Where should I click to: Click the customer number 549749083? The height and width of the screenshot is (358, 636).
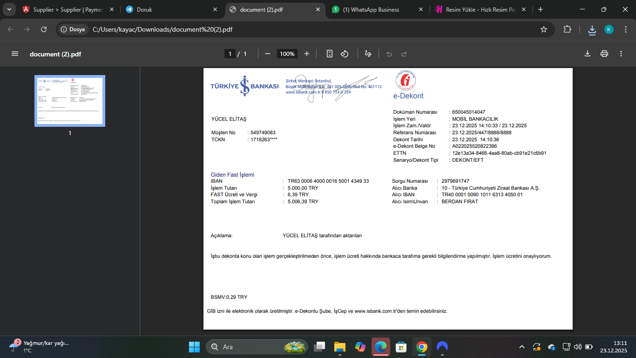263,133
